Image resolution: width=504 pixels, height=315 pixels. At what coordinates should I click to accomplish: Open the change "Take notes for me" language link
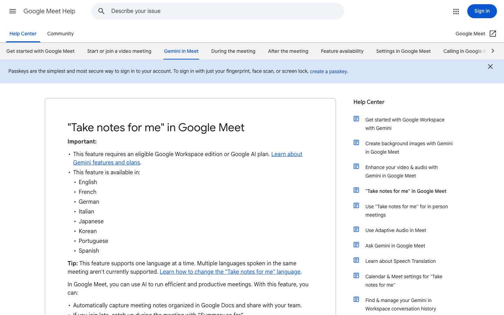230,272
